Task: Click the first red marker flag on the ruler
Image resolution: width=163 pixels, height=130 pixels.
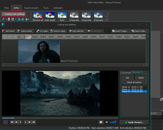Action: click(x=26, y=35)
